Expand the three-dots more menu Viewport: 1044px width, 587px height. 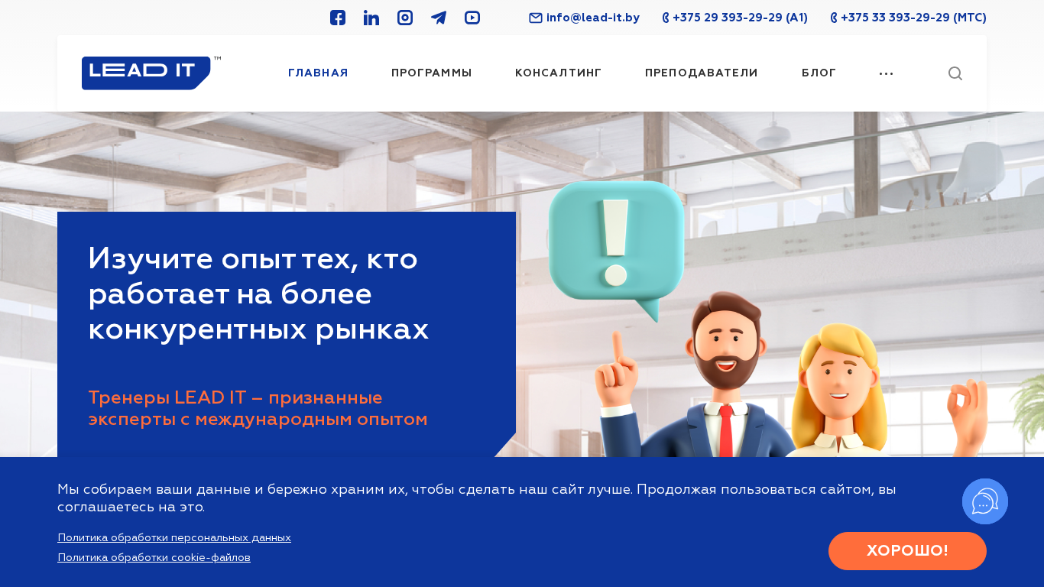(887, 73)
